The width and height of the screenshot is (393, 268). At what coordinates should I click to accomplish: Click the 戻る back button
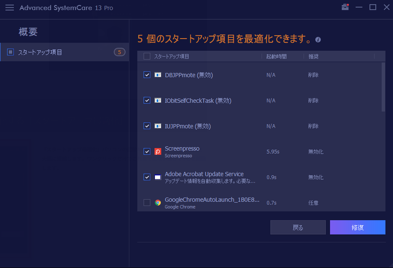point(298,227)
